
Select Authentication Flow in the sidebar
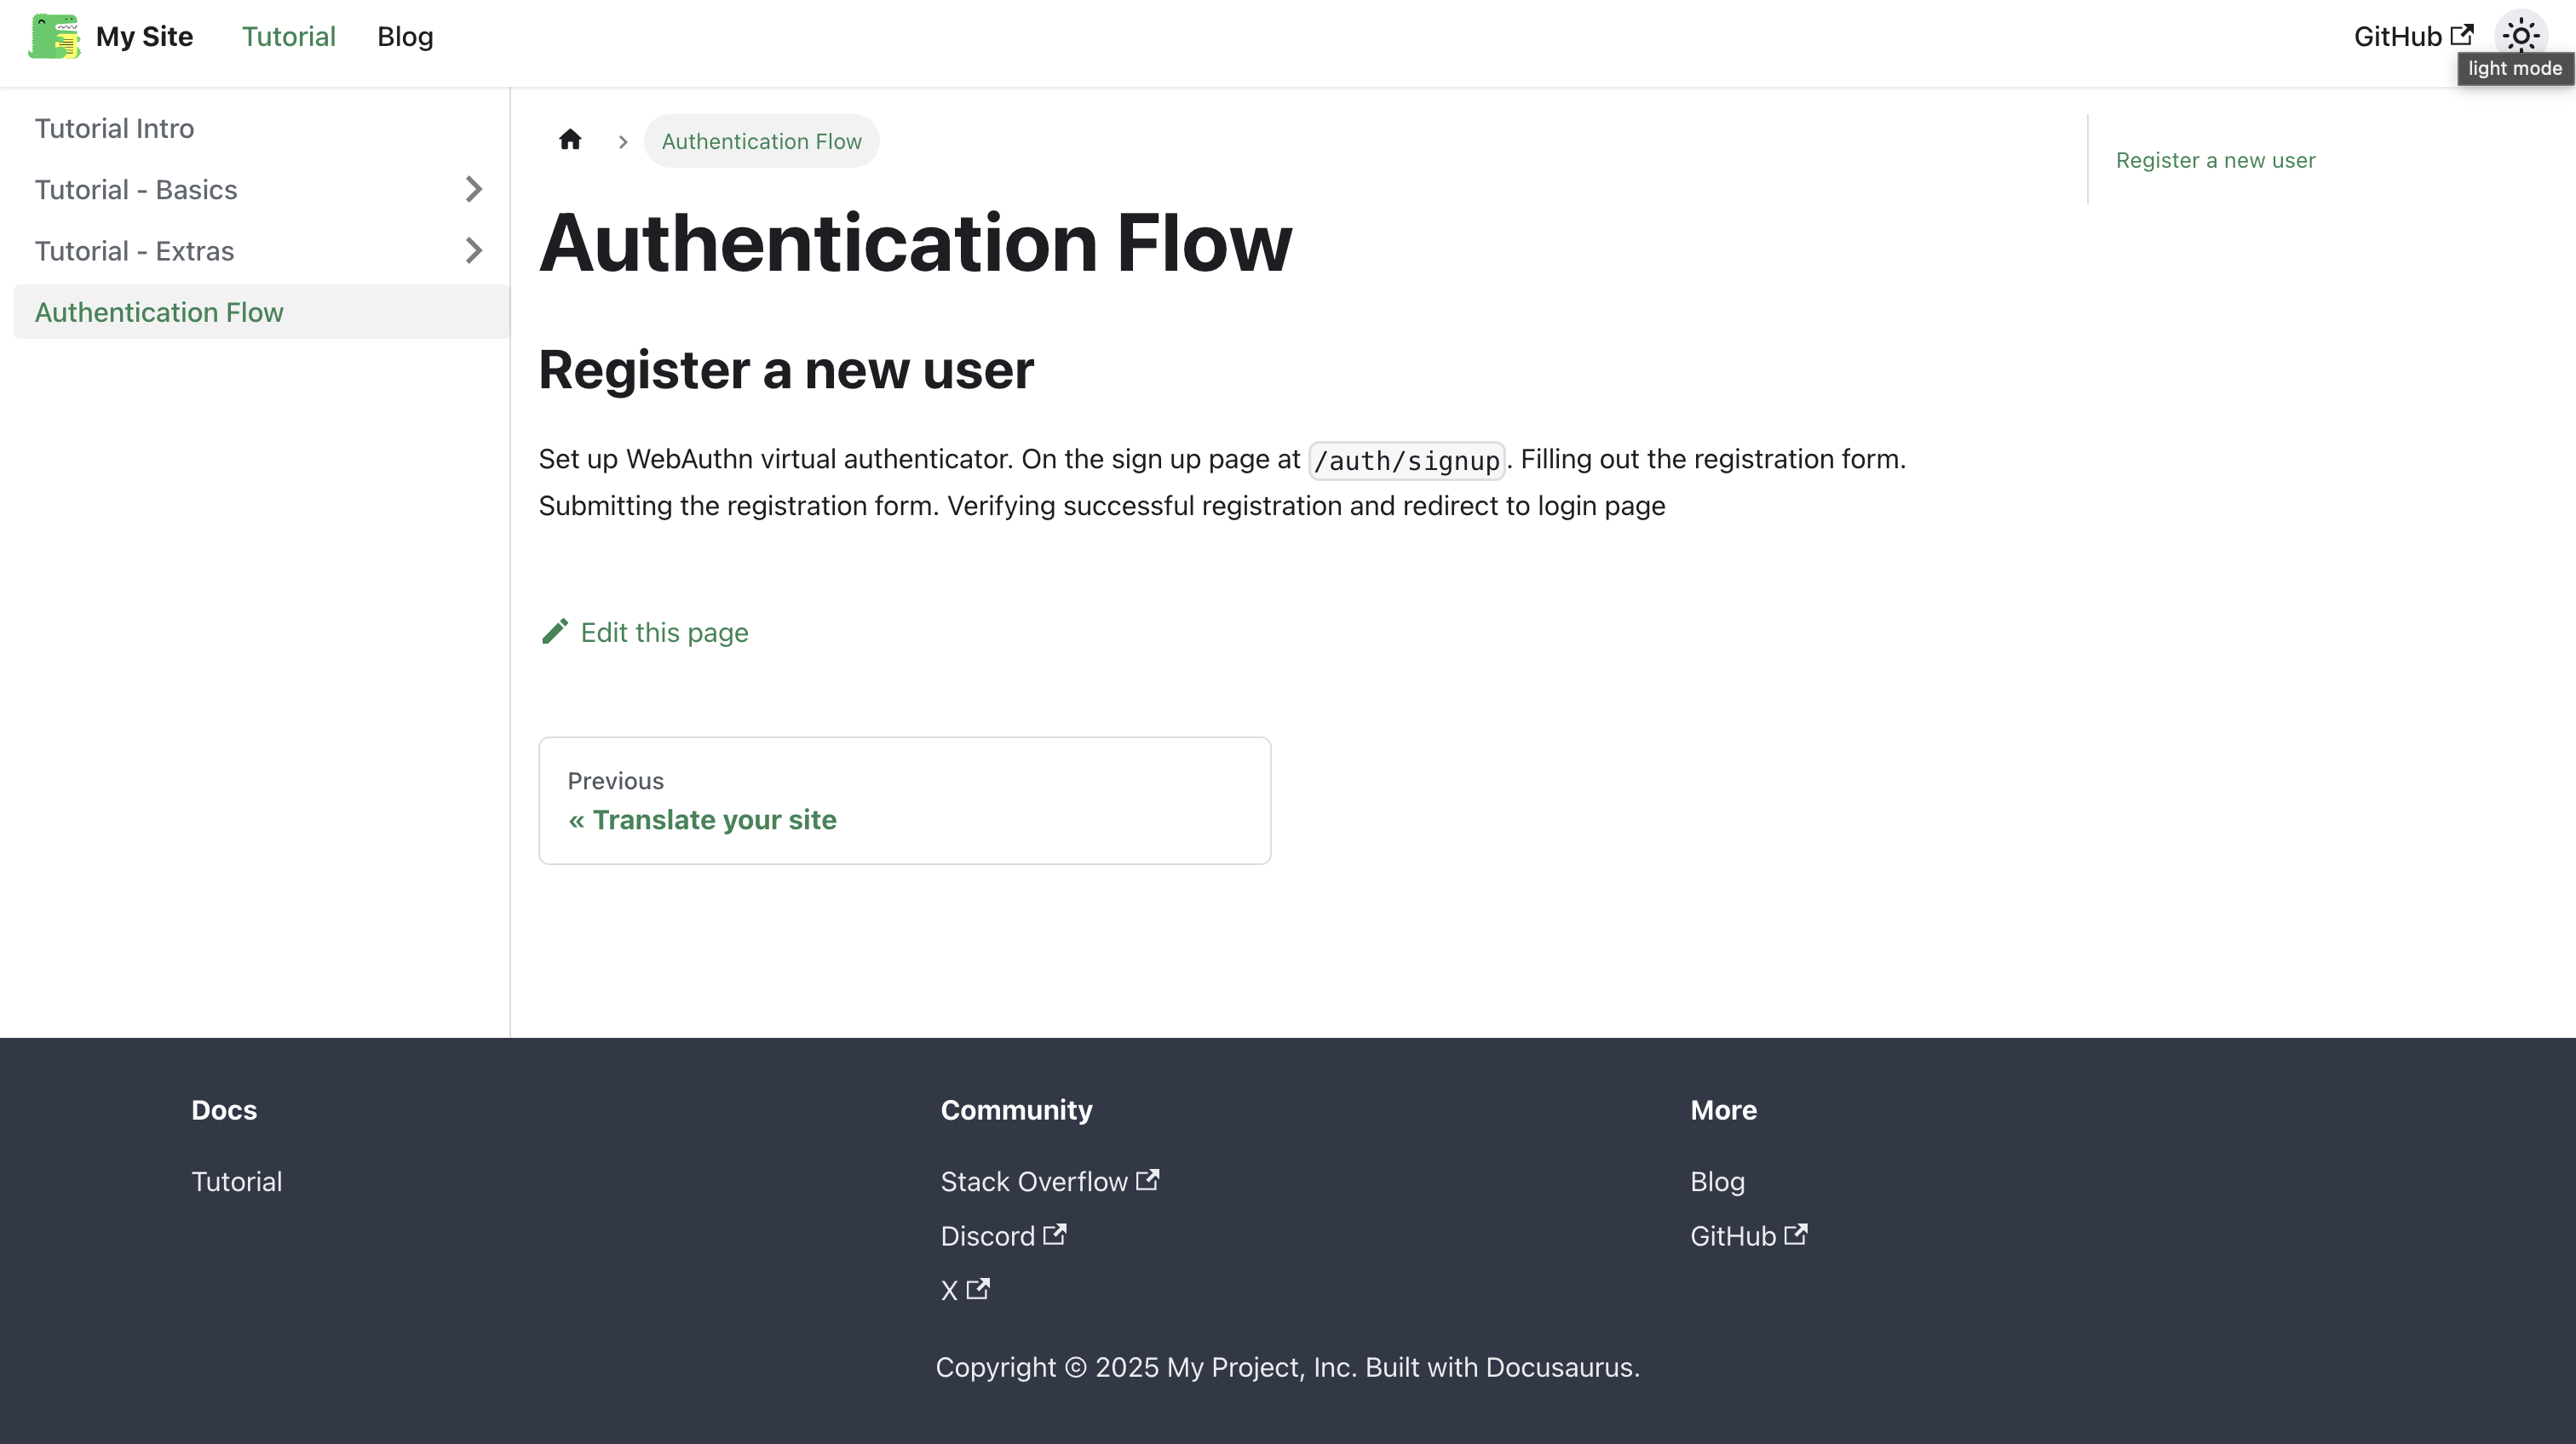(159, 312)
